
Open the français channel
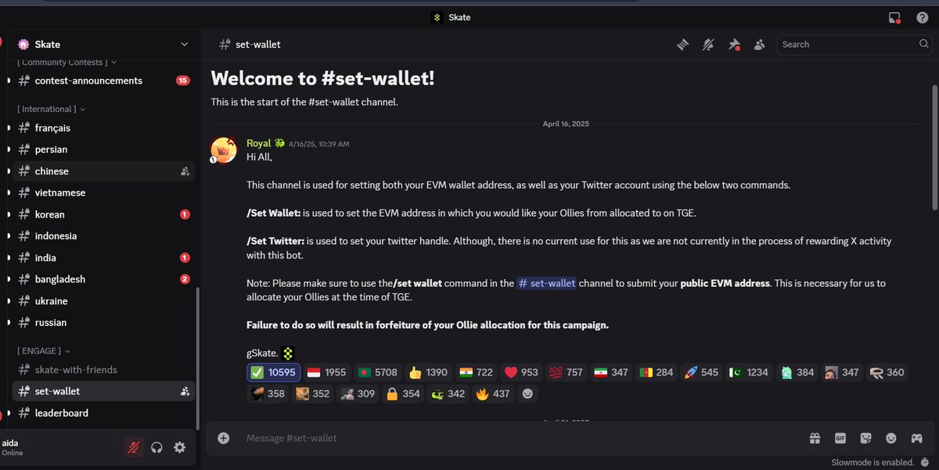pos(103,127)
